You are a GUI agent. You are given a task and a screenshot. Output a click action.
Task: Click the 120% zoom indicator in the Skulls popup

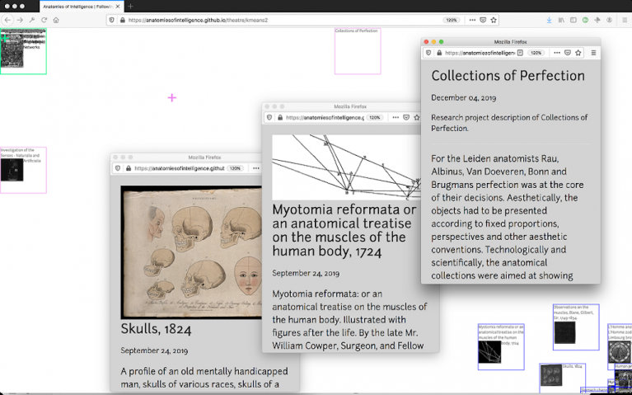(x=236, y=168)
